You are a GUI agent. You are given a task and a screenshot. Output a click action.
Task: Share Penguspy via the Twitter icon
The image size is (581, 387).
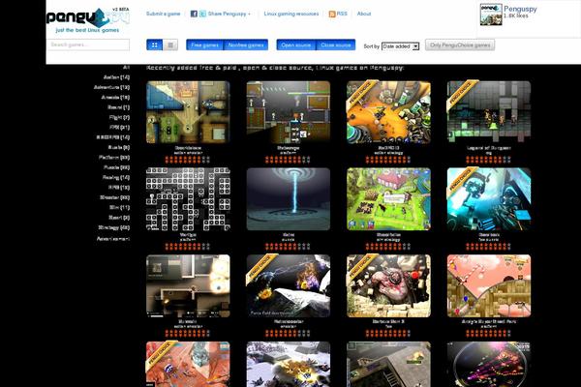pyautogui.click(x=202, y=14)
